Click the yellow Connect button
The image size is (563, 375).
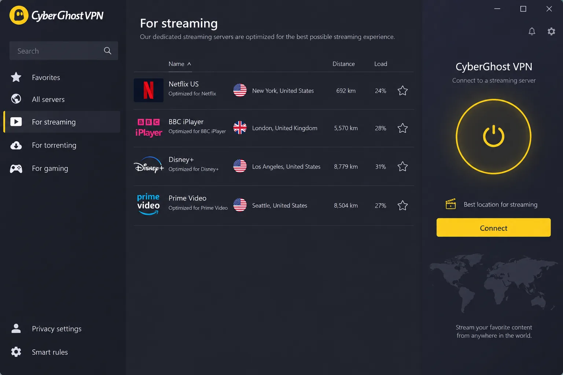(x=493, y=227)
